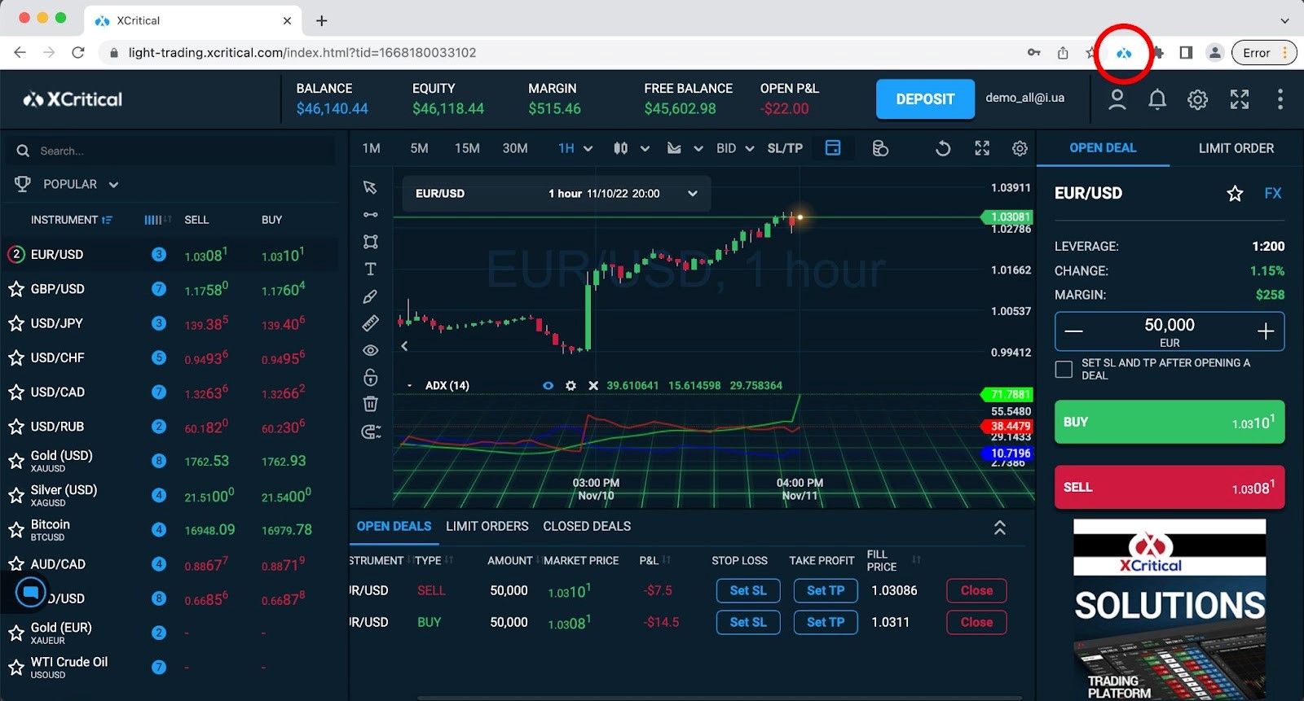Image resolution: width=1304 pixels, height=701 pixels.
Task: Select the ruler measure tool in chart toolbar
Action: [x=370, y=323]
